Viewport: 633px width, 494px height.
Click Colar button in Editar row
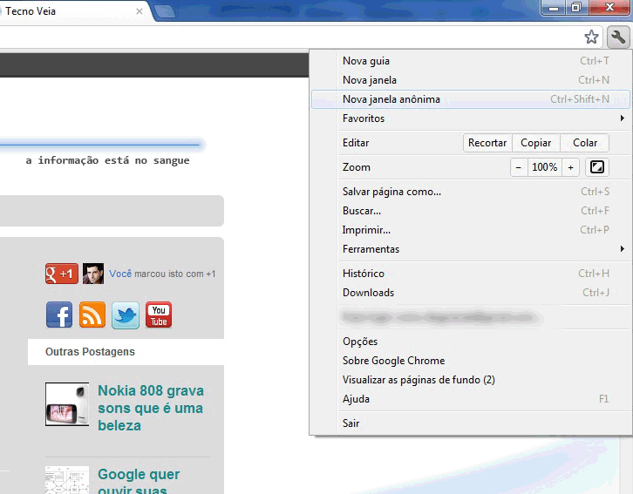point(585,143)
